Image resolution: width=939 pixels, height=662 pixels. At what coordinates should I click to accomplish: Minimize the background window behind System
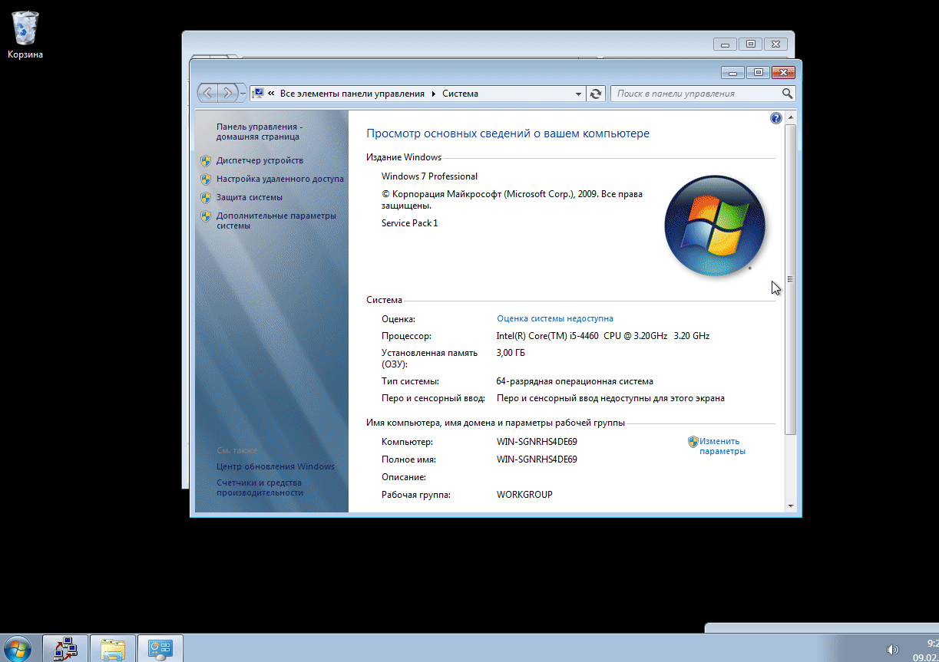coord(725,44)
